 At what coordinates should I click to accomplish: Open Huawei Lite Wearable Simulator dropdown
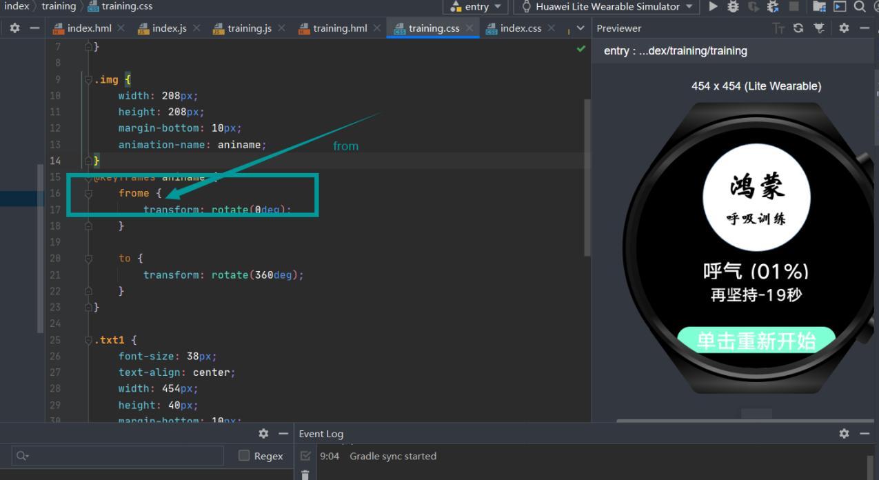click(607, 7)
